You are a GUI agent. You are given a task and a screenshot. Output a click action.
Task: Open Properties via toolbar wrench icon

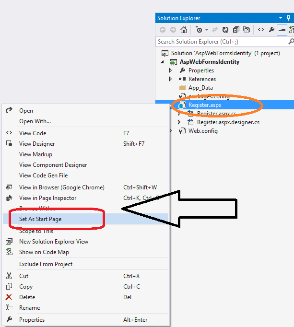[271, 30]
